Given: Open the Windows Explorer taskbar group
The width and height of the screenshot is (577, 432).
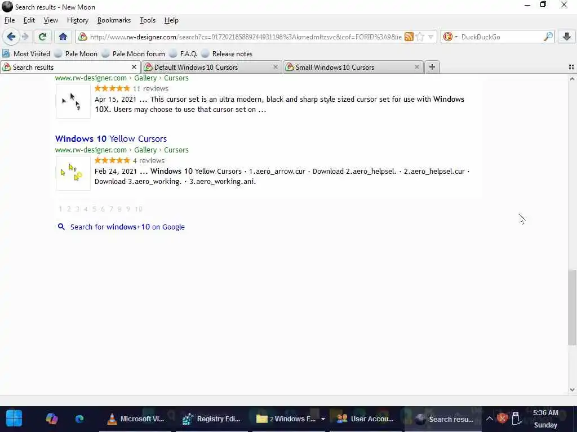Looking at the screenshot, I should tap(288, 418).
